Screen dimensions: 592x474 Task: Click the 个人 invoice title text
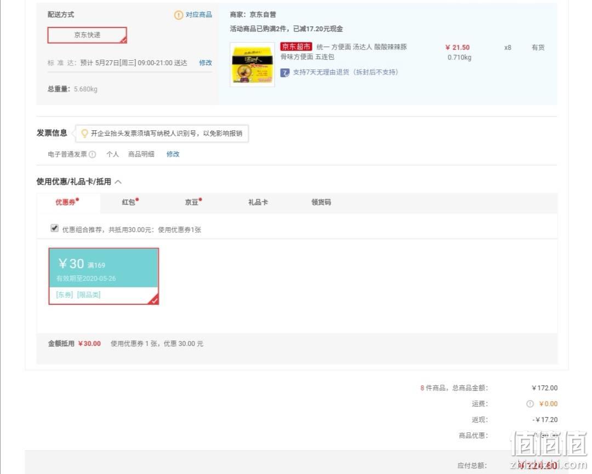click(x=112, y=154)
